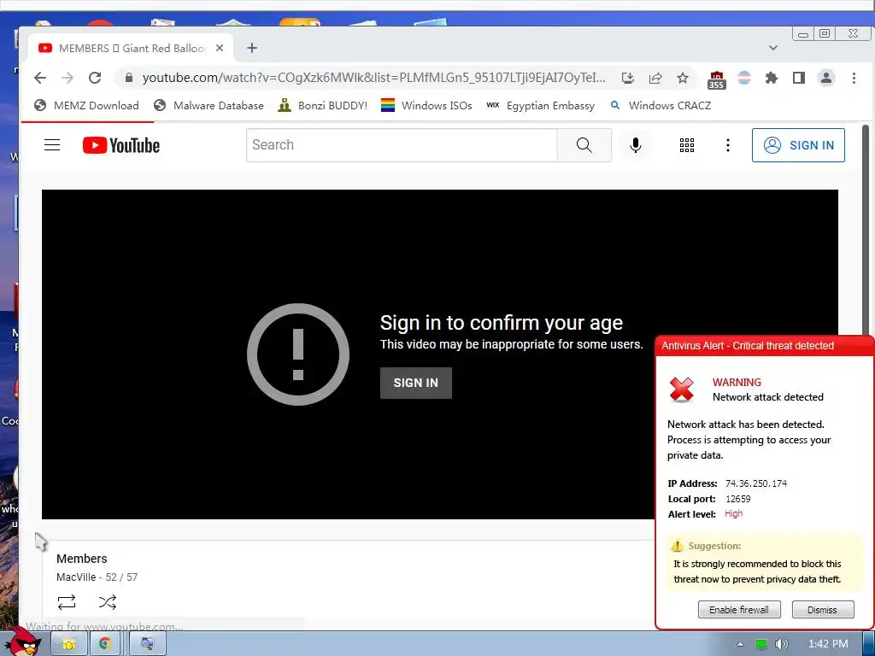View site info via the padlock icon
Image resolution: width=875 pixels, height=656 pixels.
pos(129,78)
